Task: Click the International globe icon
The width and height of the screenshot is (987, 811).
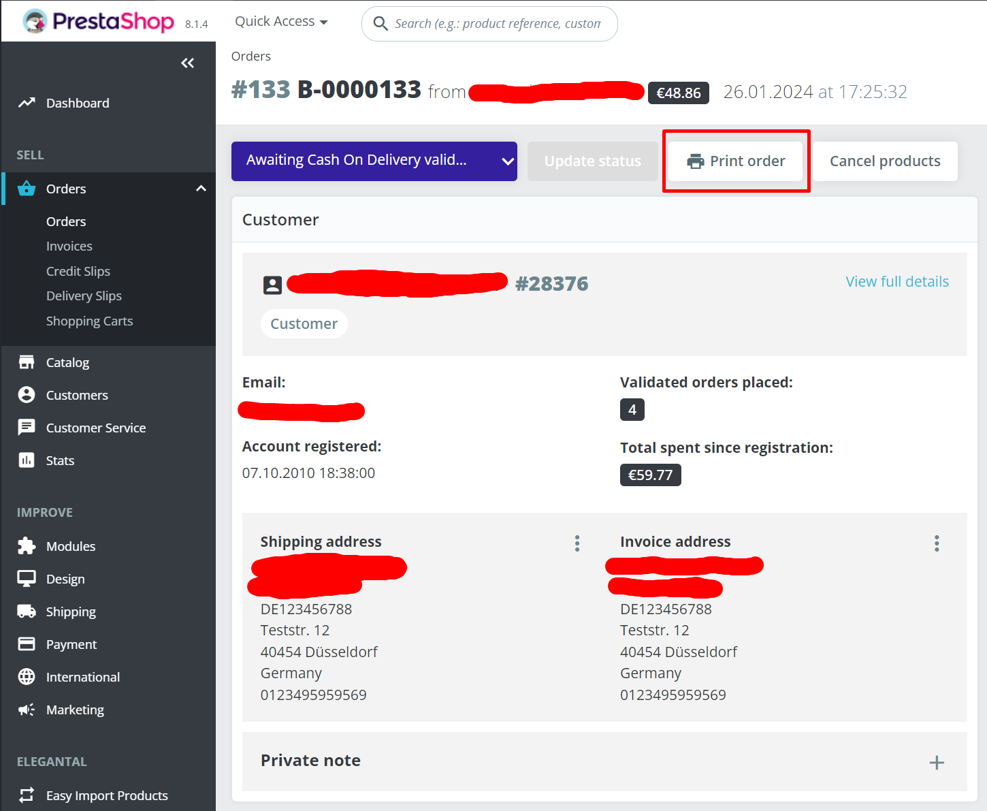Action: 27,677
